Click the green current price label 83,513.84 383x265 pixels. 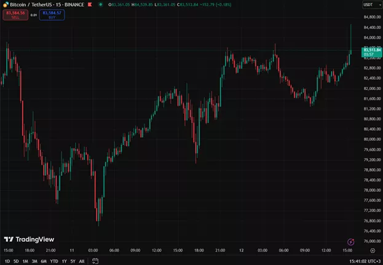(373, 50)
